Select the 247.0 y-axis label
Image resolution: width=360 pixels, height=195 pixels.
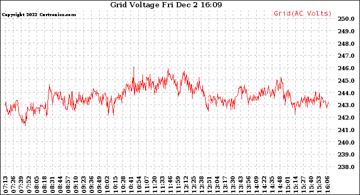(x=346, y=56)
